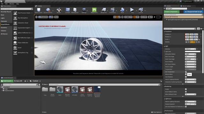This screenshot has height=114, width=204.
Task: Open the Blueprints toolbar icon
Action: (x=104, y=10)
